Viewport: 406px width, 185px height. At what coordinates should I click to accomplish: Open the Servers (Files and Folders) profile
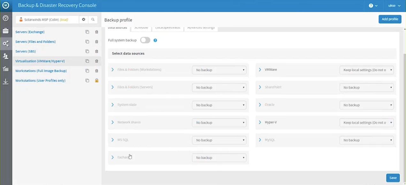pyautogui.click(x=35, y=42)
